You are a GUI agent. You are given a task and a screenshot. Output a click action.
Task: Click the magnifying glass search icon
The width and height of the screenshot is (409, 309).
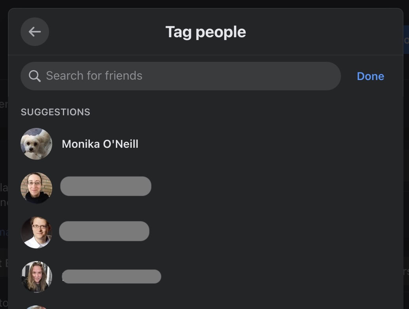click(x=35, y=76)
